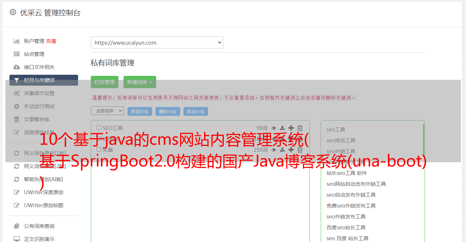466x242 pixels.
Task: Click the gear icon beside 优采云 管理控制台
Action: click(13, 12)
